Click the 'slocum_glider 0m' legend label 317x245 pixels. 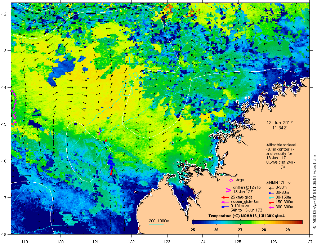245,202
